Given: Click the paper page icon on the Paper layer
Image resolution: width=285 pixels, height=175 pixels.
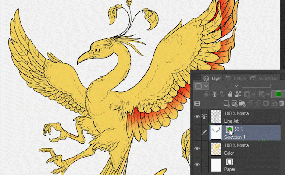Looking at the screenshot, I should tap(229, 162).
